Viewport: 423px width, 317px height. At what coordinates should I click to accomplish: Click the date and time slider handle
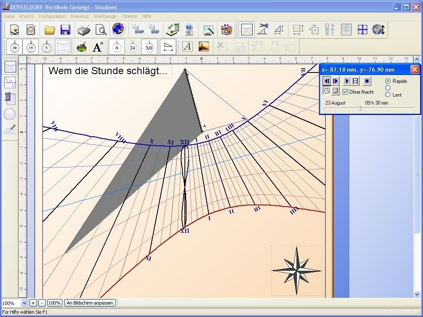tap(360, 109)
